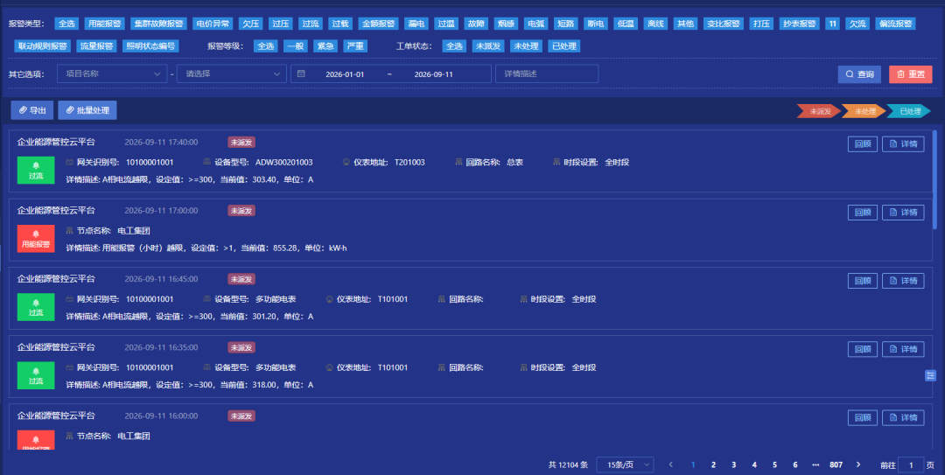Go to page 2 in pagination
Viewport: 945px width, 475px height.
coord(713,465)
